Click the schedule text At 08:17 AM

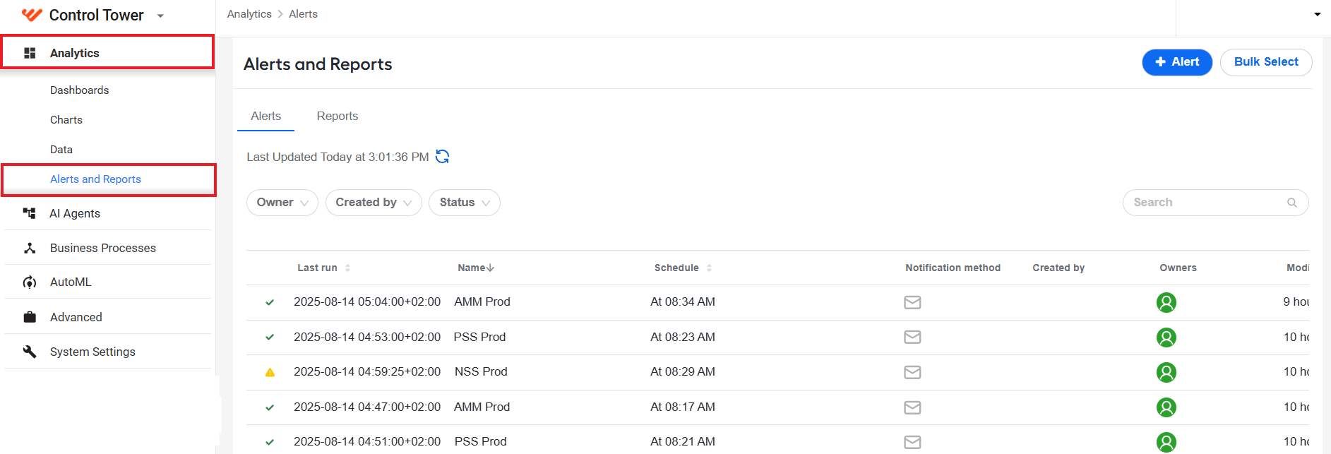tap(683, 407)
